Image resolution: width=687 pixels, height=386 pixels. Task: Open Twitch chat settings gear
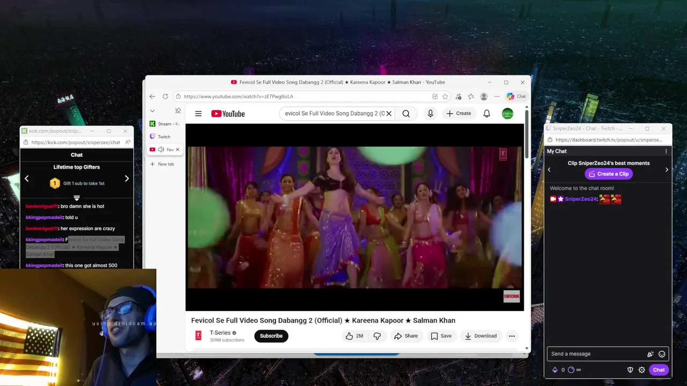click(x=641, y=370)
